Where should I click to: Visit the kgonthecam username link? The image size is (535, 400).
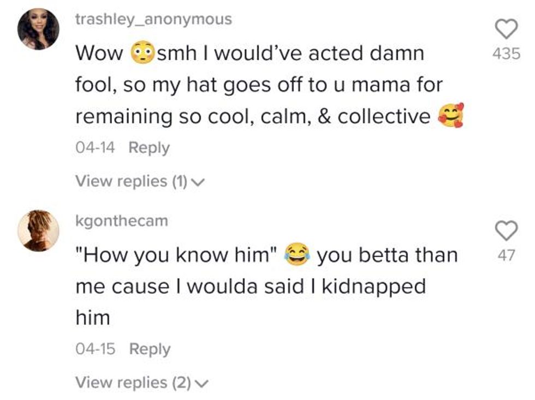122,221
